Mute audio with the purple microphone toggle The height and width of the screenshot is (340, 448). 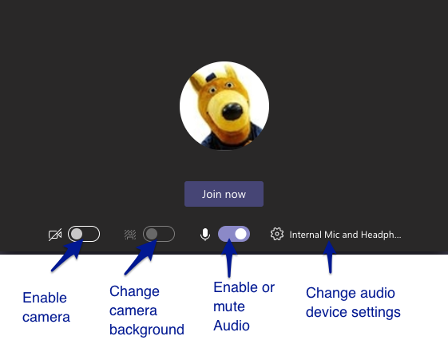click(x=234, y=234)
